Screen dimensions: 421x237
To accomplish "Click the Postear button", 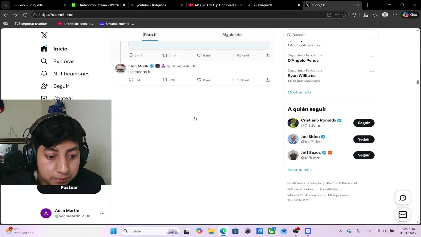I will [69, 188].
